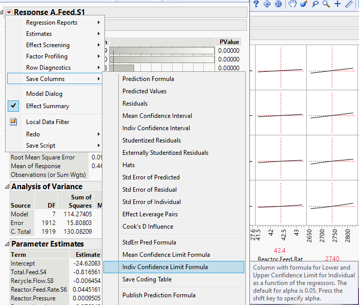Select the Selection cross tool
The width and height of the screenshot is (359, 305).
coord(267,4)
